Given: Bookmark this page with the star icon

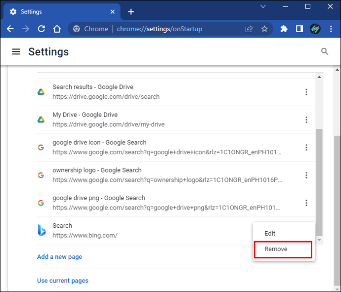Looking at the screenshot, I should point(264,29).
